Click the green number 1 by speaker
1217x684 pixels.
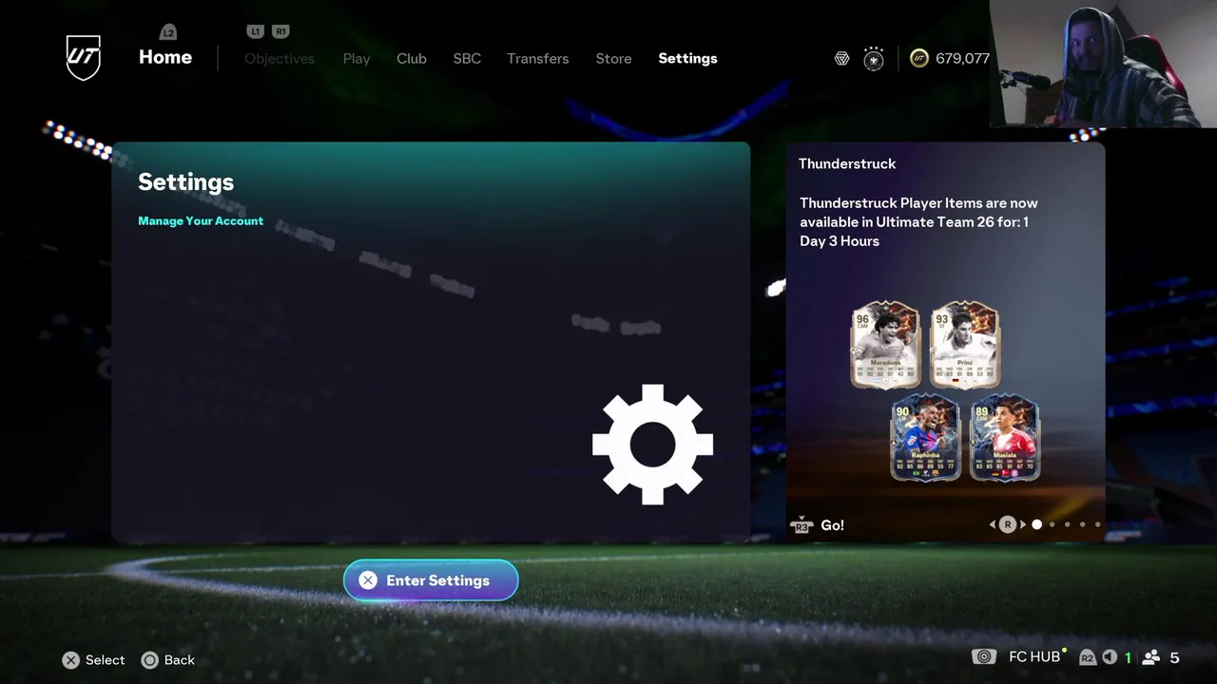(x=1129, y=657)
